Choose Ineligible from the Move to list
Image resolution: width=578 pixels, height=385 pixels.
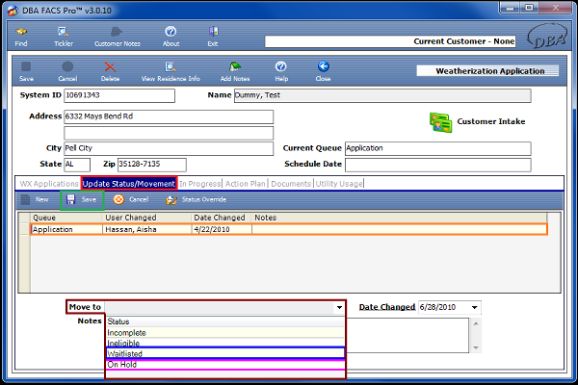point(224,343)
